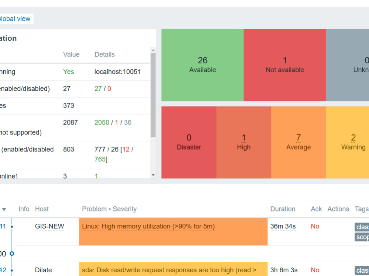369x276 pixels.
Task: Click the 373 templates value
Action: (x=69, y=105)
